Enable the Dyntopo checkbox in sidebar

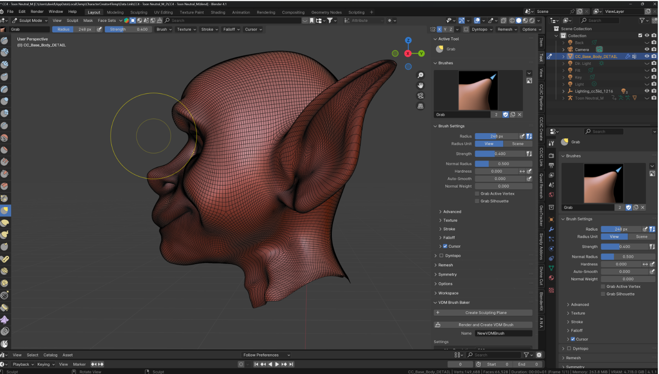(x=441, y=255)
